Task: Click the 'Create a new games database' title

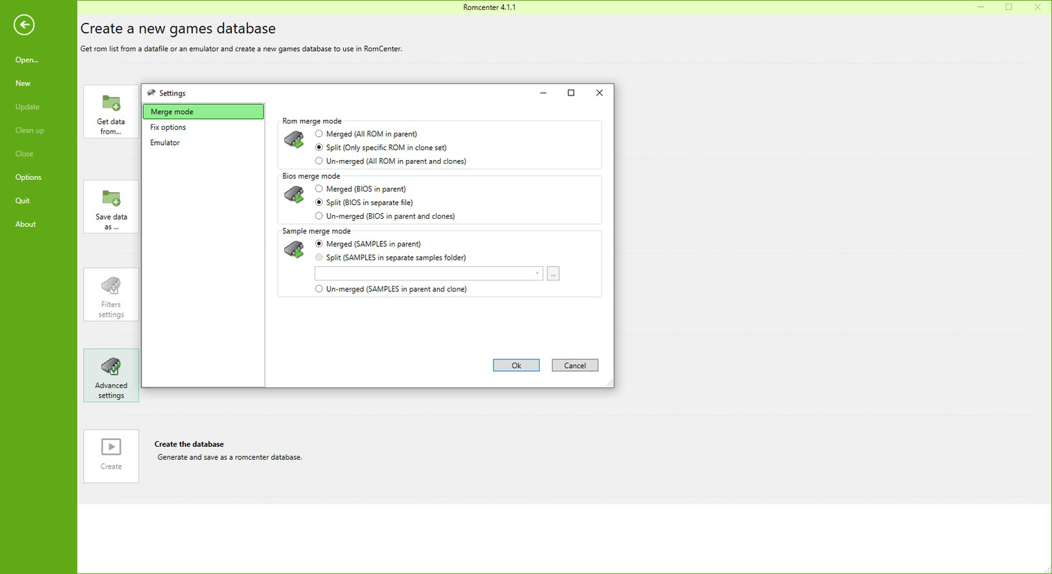Action: [x=178, y=29]
